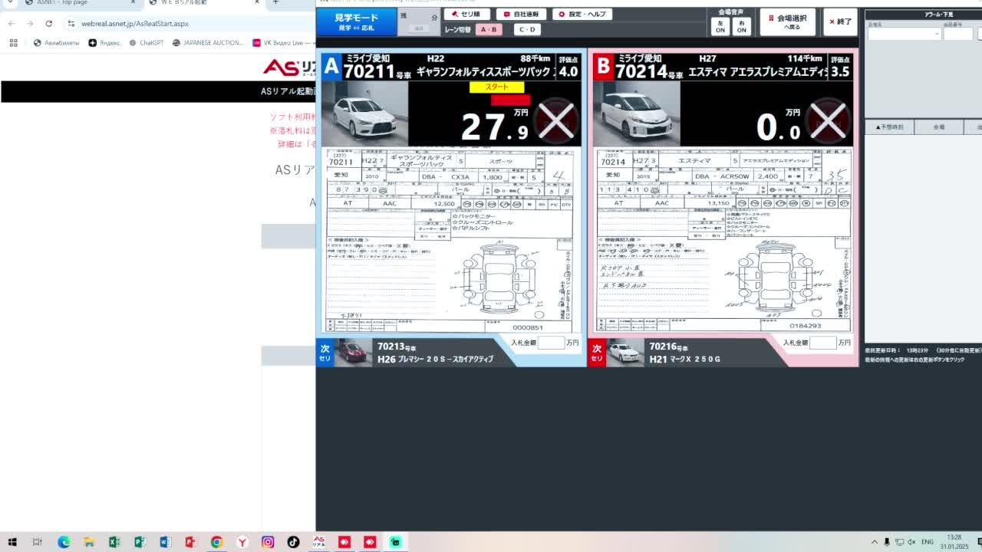Click the 終了 exit button
982x552 pixels.
pos(840,22)
